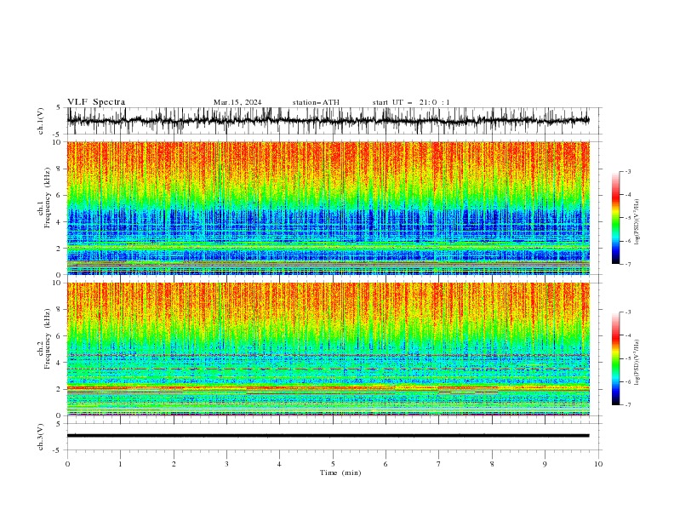
Task: Click the ch.1 spectrogram panel
Action: 328,208
